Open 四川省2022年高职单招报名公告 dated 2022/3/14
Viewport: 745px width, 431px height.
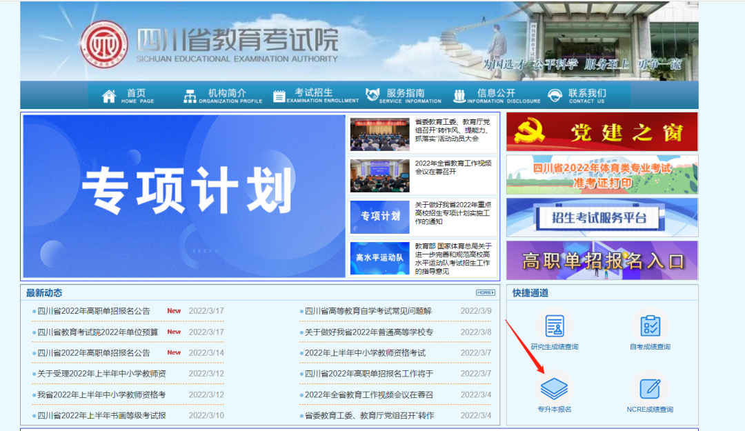point(94,353)
